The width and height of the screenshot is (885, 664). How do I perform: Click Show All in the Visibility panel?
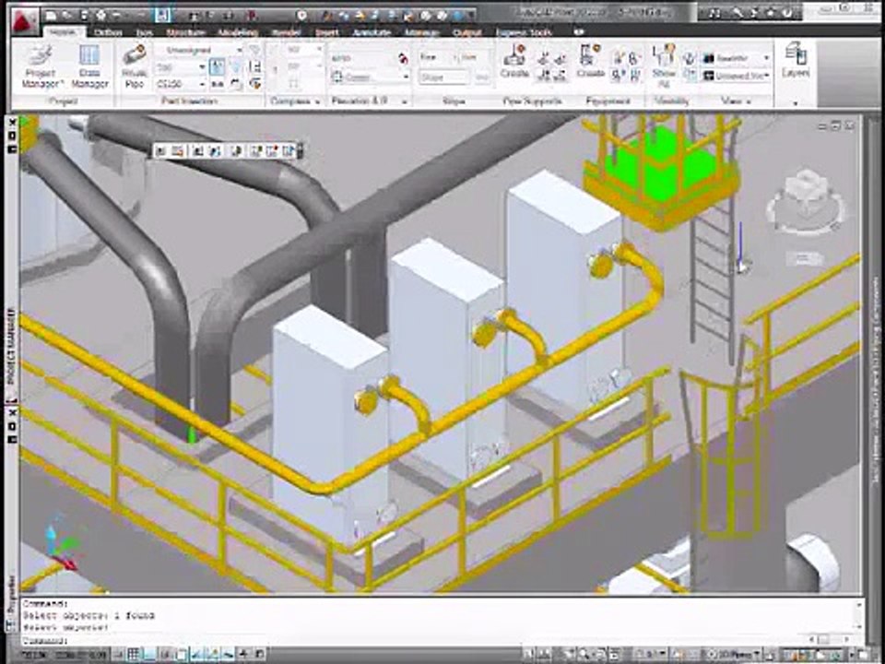pyautogui.click(x=664, y=66)
